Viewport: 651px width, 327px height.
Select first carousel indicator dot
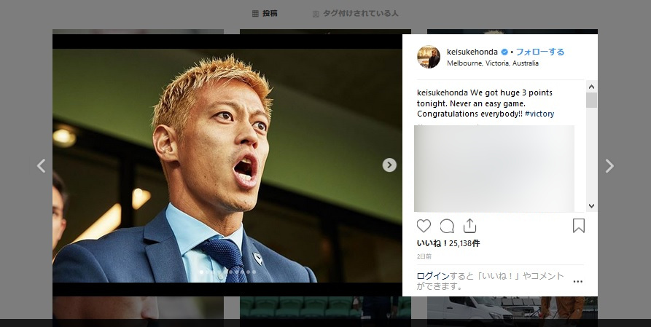[x=202, y=272]
